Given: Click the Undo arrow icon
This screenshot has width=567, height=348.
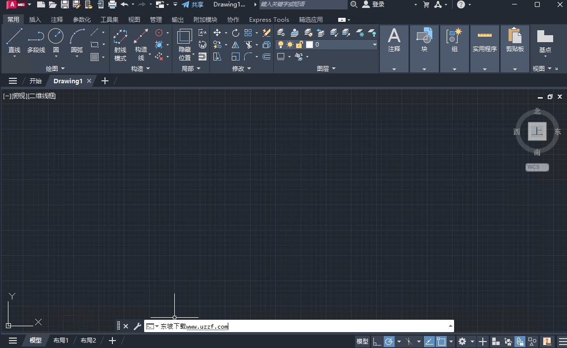Looking at the screenshot, I should click(x=124, y=4).
